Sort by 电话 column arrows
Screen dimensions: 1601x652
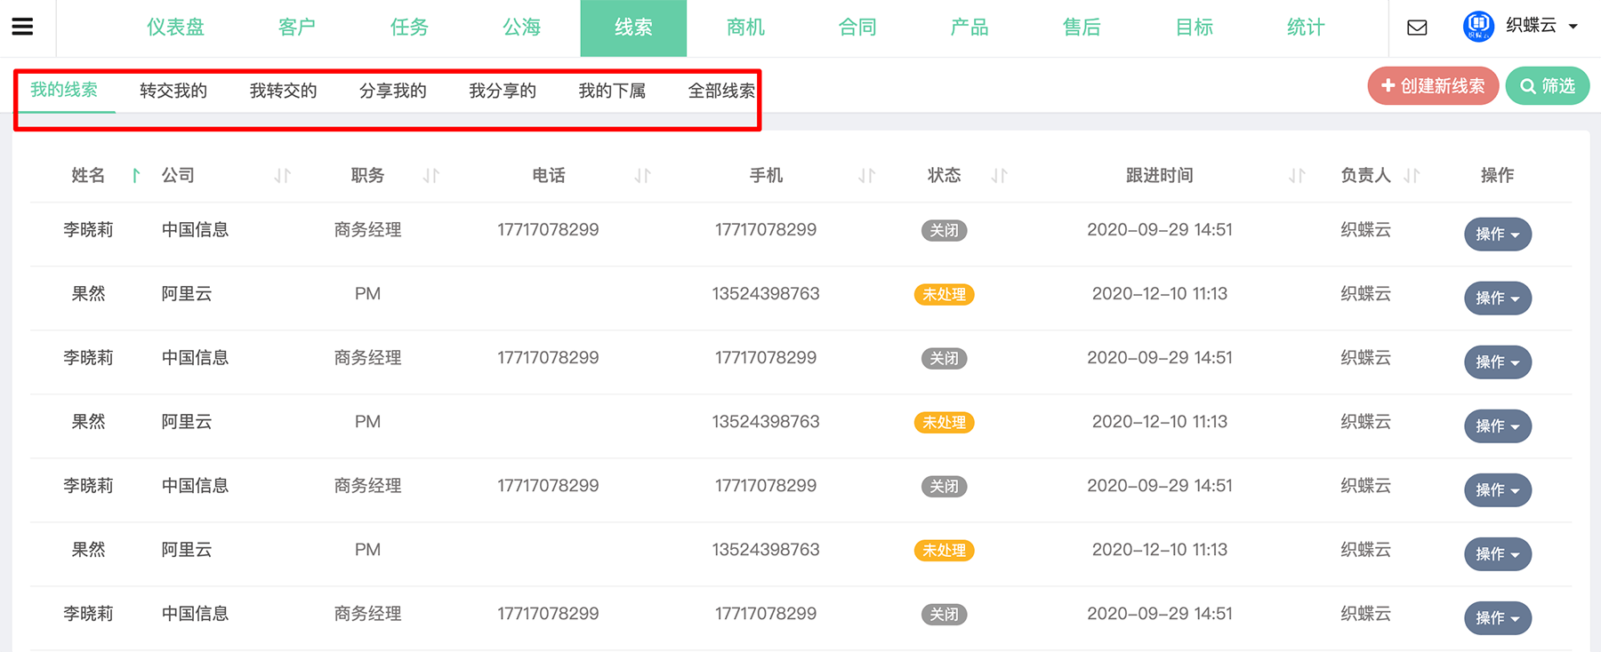coord(643,176)
